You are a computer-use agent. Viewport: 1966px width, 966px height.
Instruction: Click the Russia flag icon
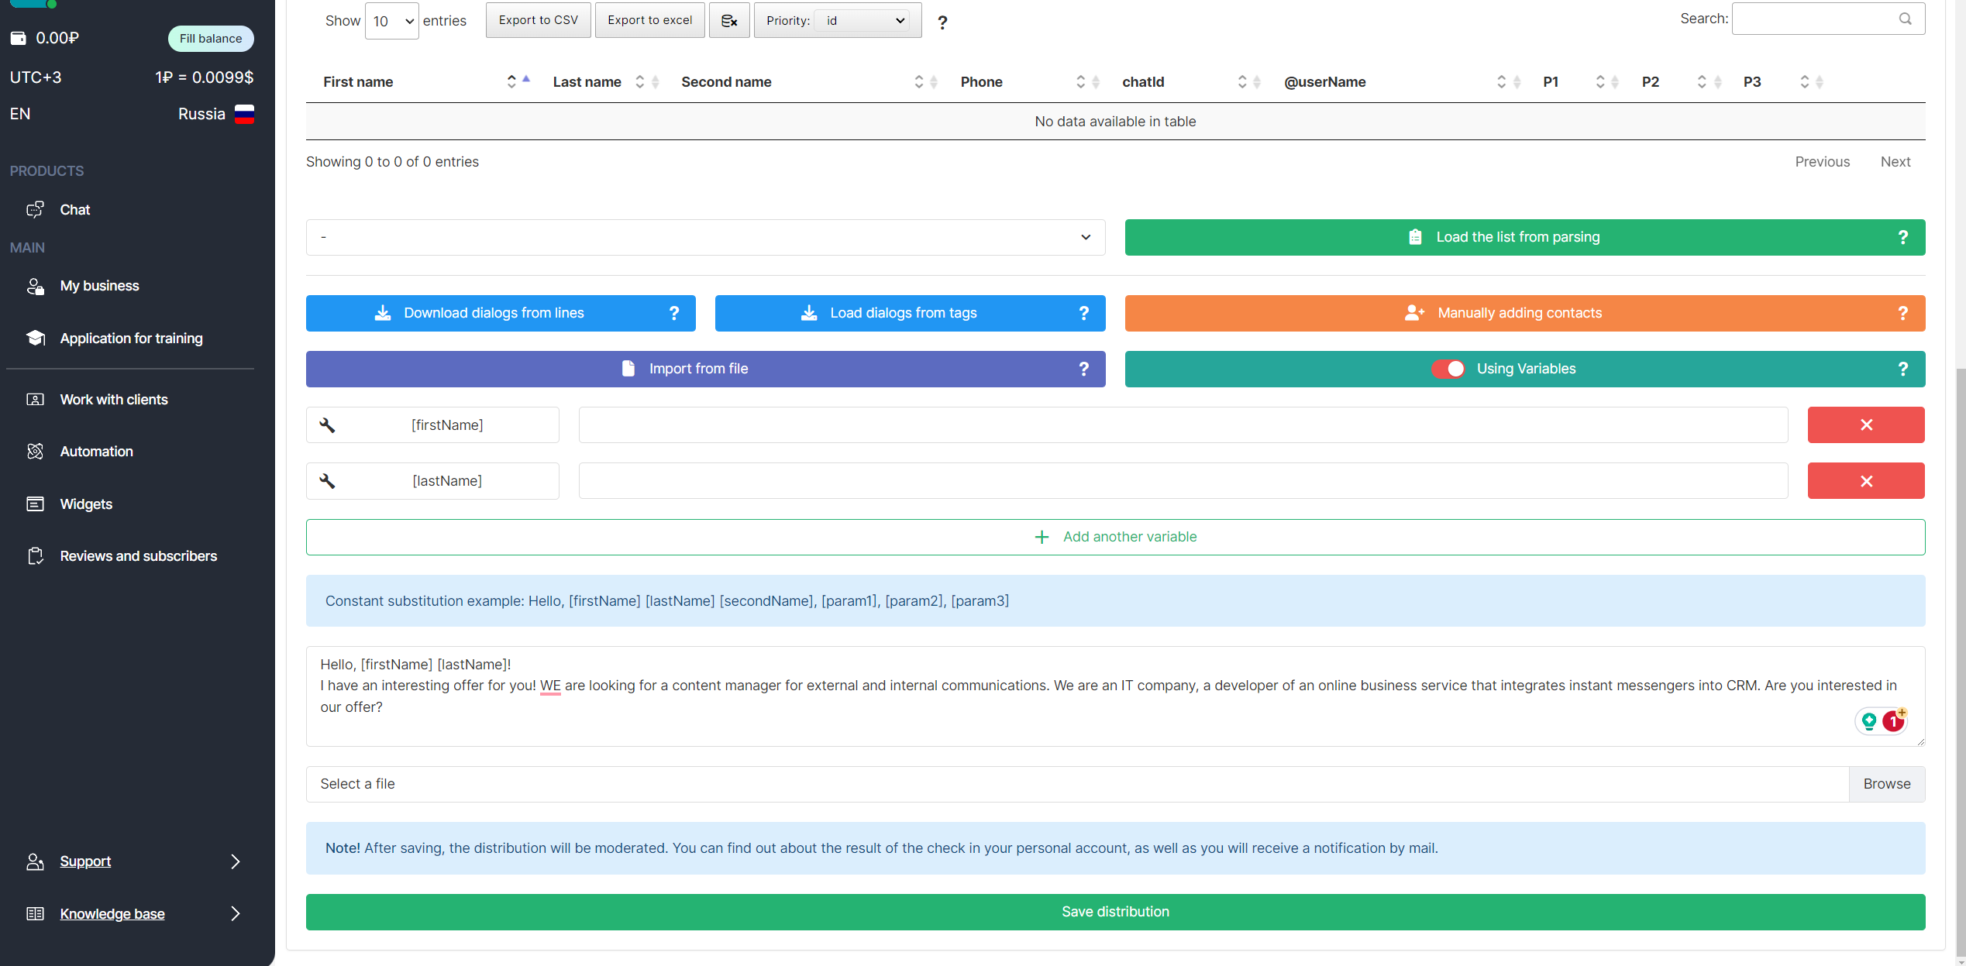click(x=244, y=114)
